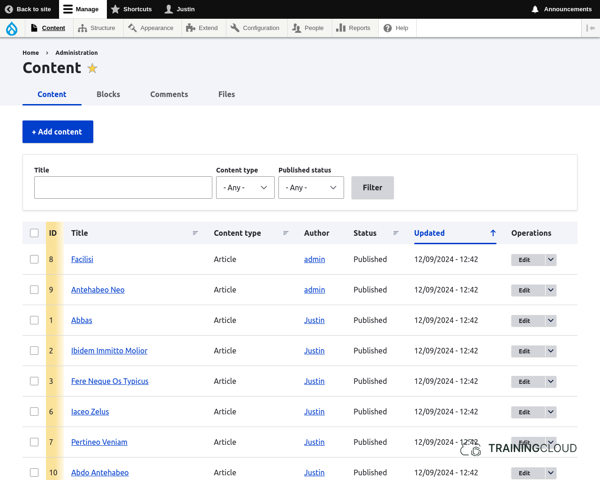Open the Pertineo Veniam article link

pos(99,442)
